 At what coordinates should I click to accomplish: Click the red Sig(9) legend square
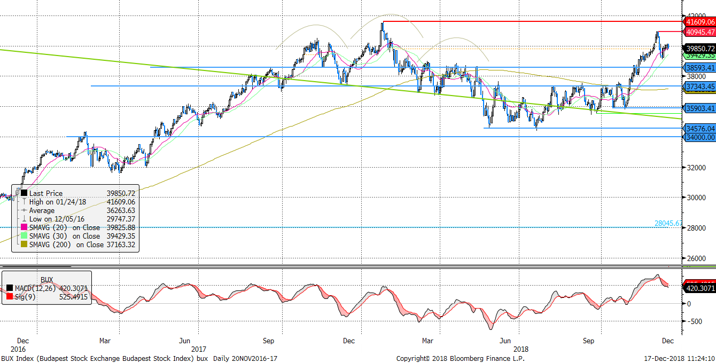(10, 297)
